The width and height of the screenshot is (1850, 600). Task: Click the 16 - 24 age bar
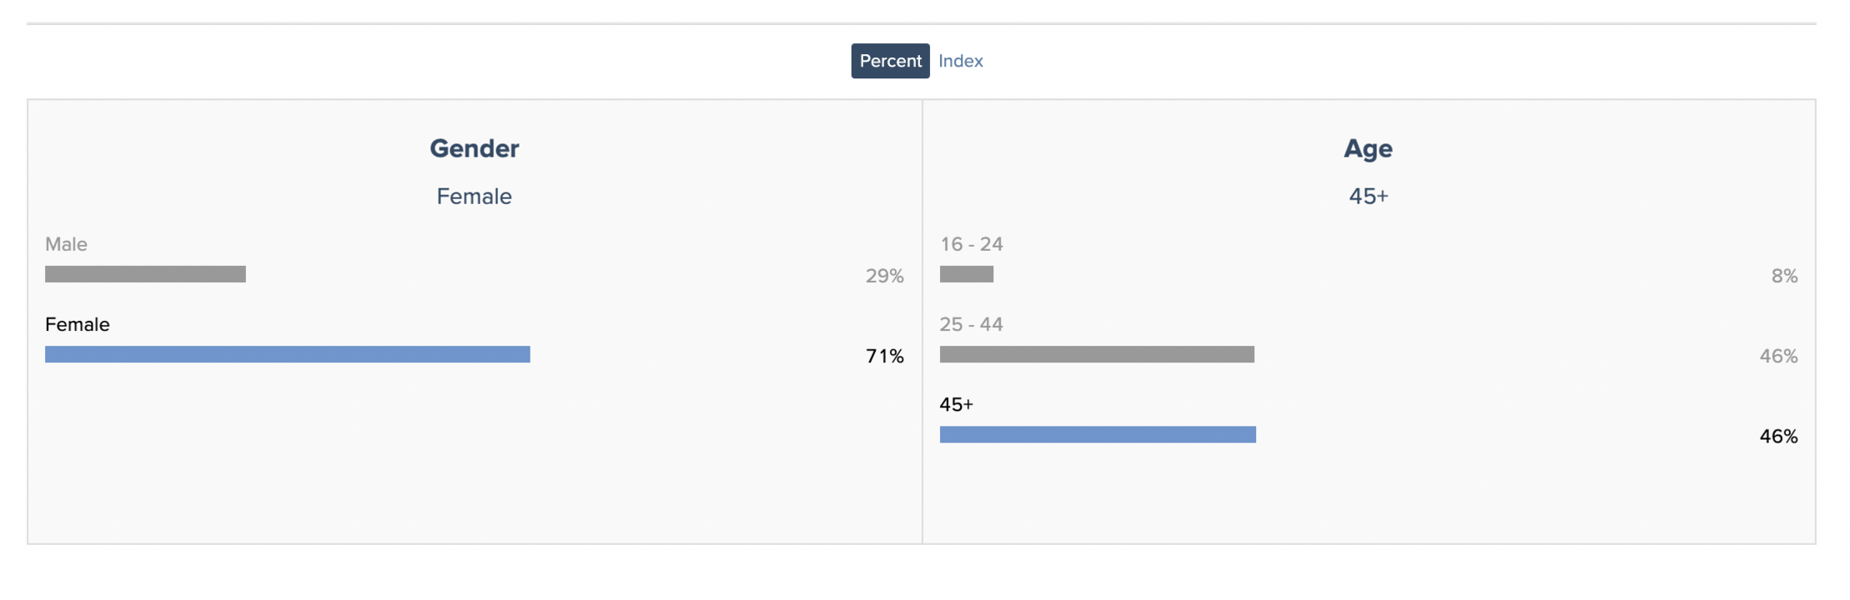[x=967, y=274]
